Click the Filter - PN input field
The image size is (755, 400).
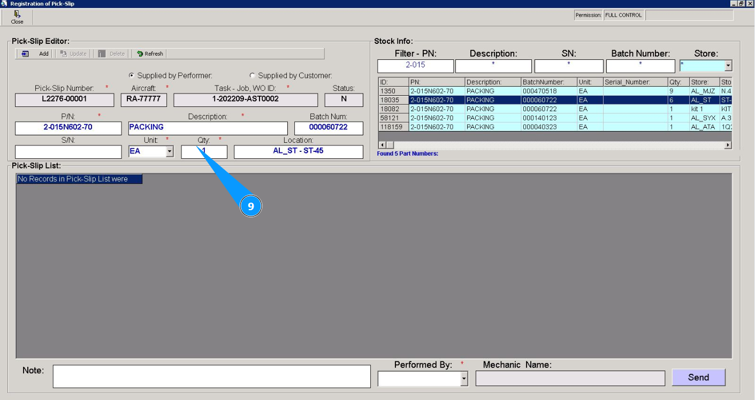[x=415, y=66]
